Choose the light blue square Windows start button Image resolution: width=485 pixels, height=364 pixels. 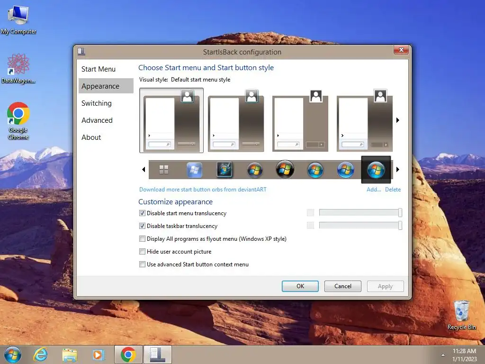coord(194,170)
